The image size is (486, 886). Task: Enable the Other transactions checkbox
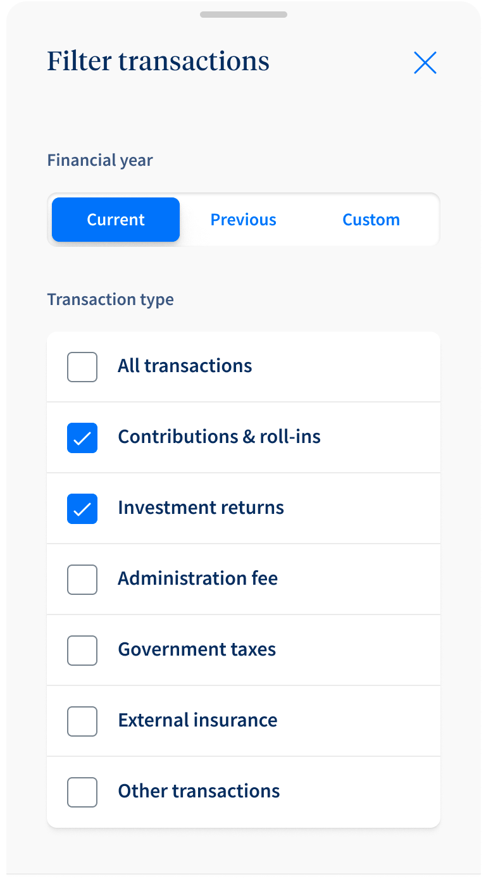pyautogui.click(x=82, y=792)
